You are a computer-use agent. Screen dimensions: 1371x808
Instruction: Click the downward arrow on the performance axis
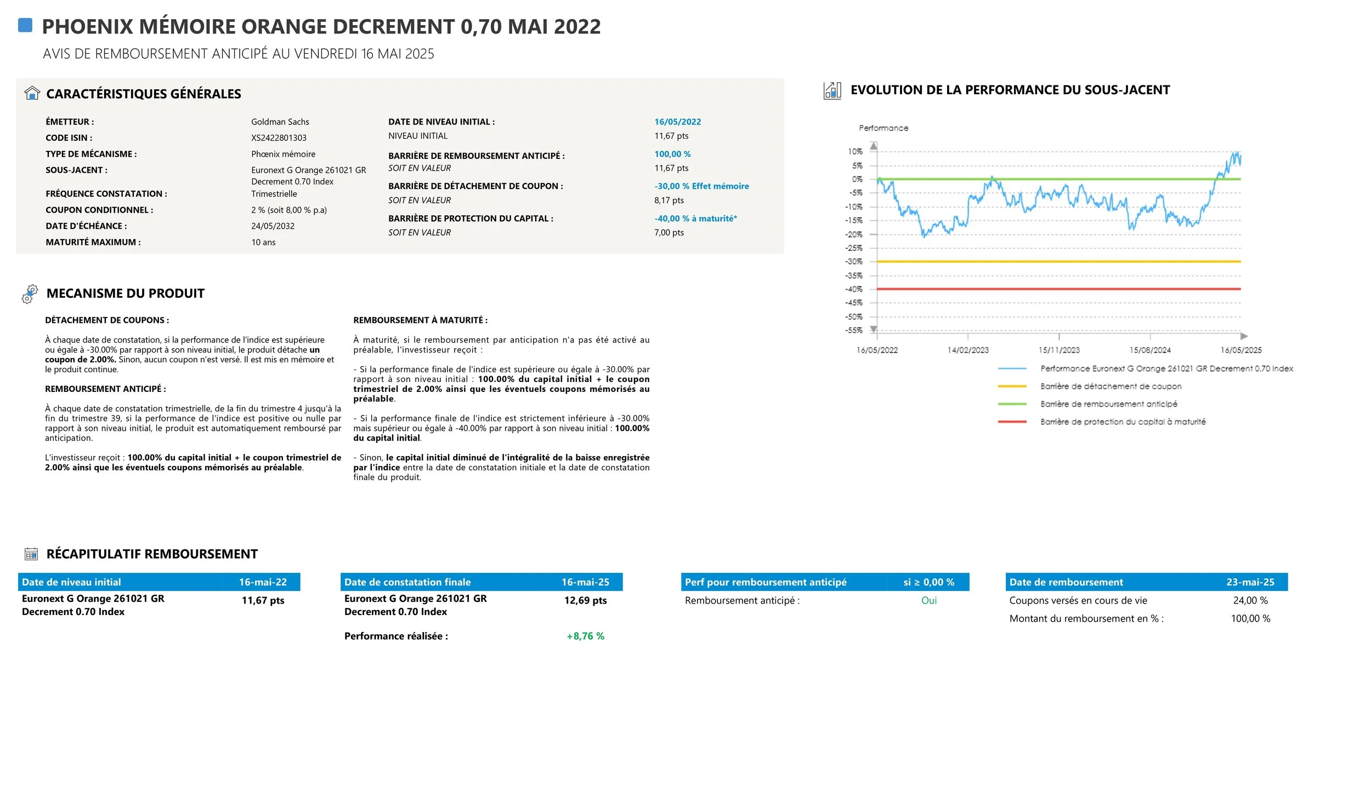[874, 329]
